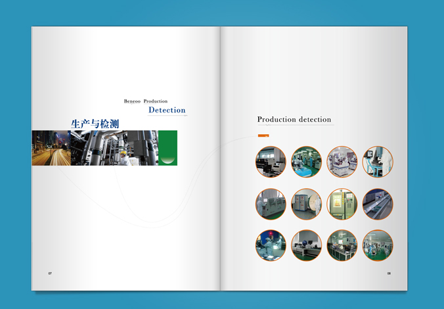Click the test chamber circle in middle row
Viewport: 444px width, 309px height.
coord(342,204)
